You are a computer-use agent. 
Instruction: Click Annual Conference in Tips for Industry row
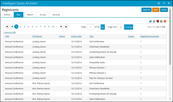(x=14, y=78)
